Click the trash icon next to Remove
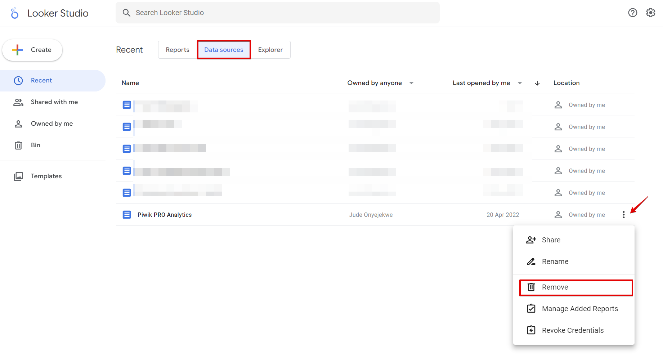663x358 pixels. pos(531,287)
